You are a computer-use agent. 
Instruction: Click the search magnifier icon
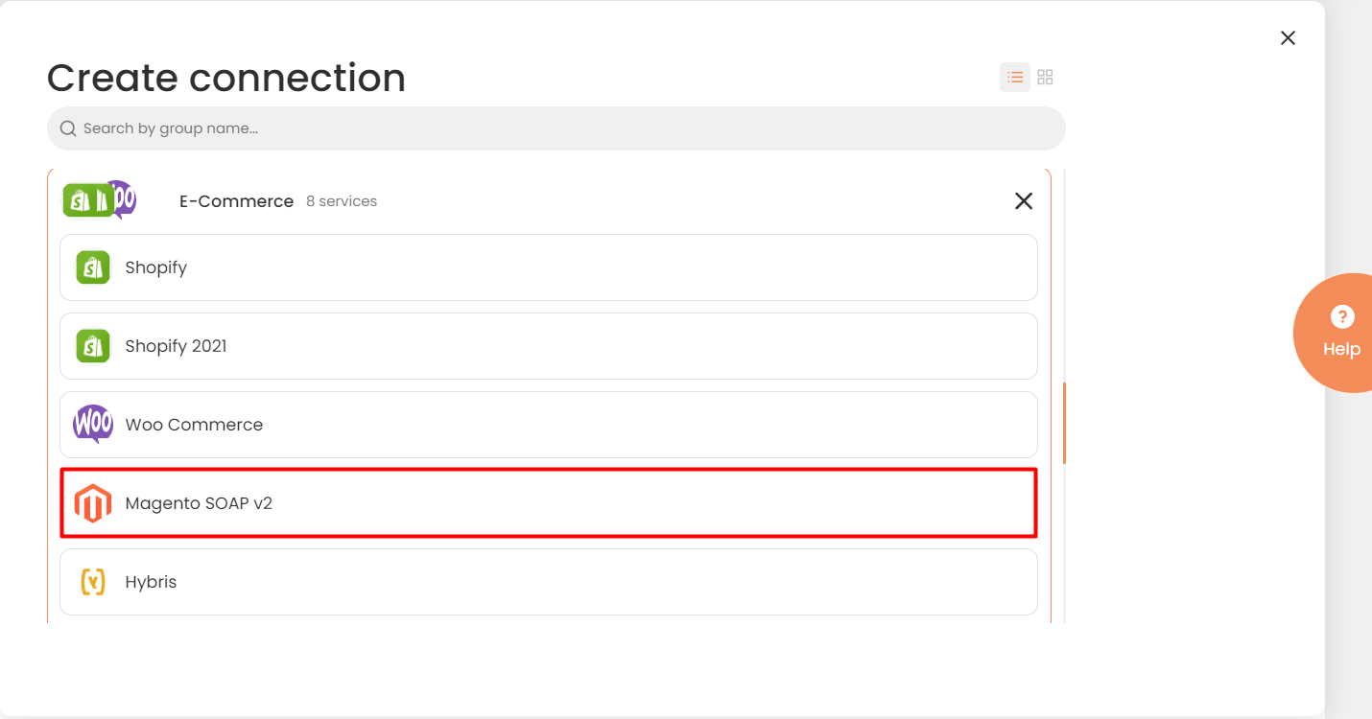tap(68, 128)
